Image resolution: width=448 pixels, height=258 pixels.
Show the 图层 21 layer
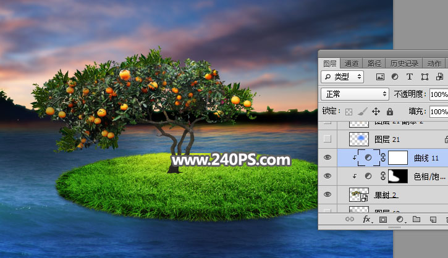point(327,139)
